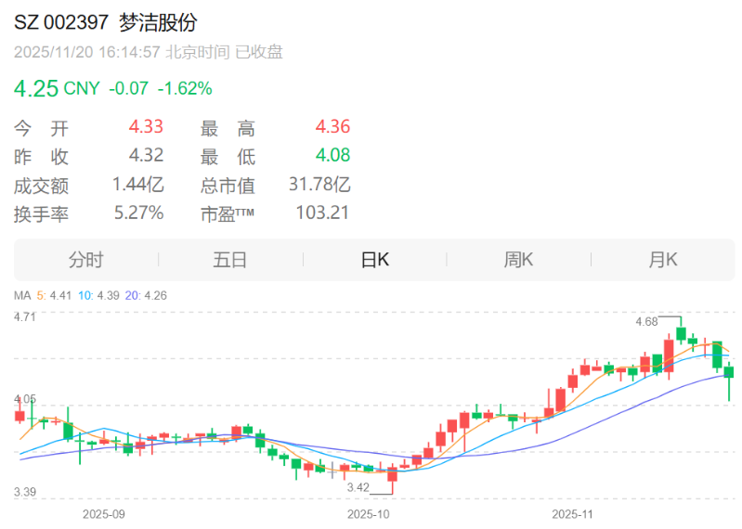Viewport: 742px width, 529px height.
Task: Click the 2025-11 date axis label
Action: [572, 514]
